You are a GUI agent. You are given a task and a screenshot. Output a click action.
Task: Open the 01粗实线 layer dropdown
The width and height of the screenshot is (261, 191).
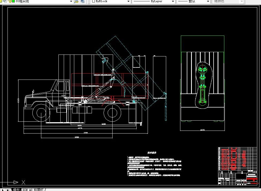tap(71, 1)
